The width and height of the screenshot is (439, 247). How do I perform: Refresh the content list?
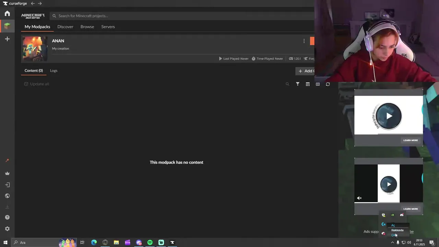click(328, 84)
